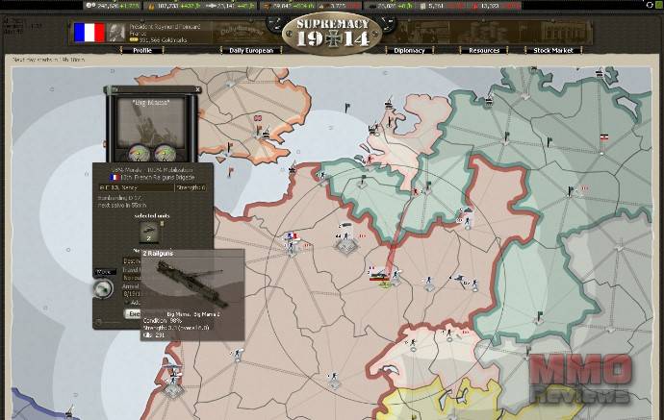
Task: Click the destination field in unit panel
Action: [x=132, y=261]
